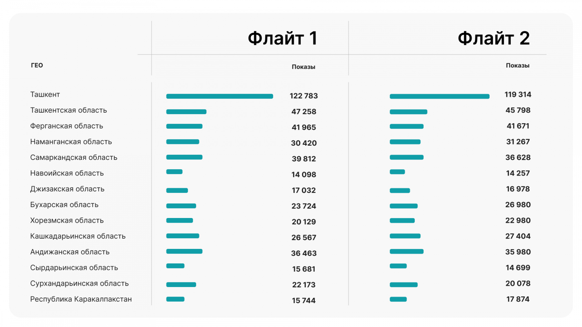
Task: Click the Показы header under Флайт 1
Action: (x=303, y=67)
